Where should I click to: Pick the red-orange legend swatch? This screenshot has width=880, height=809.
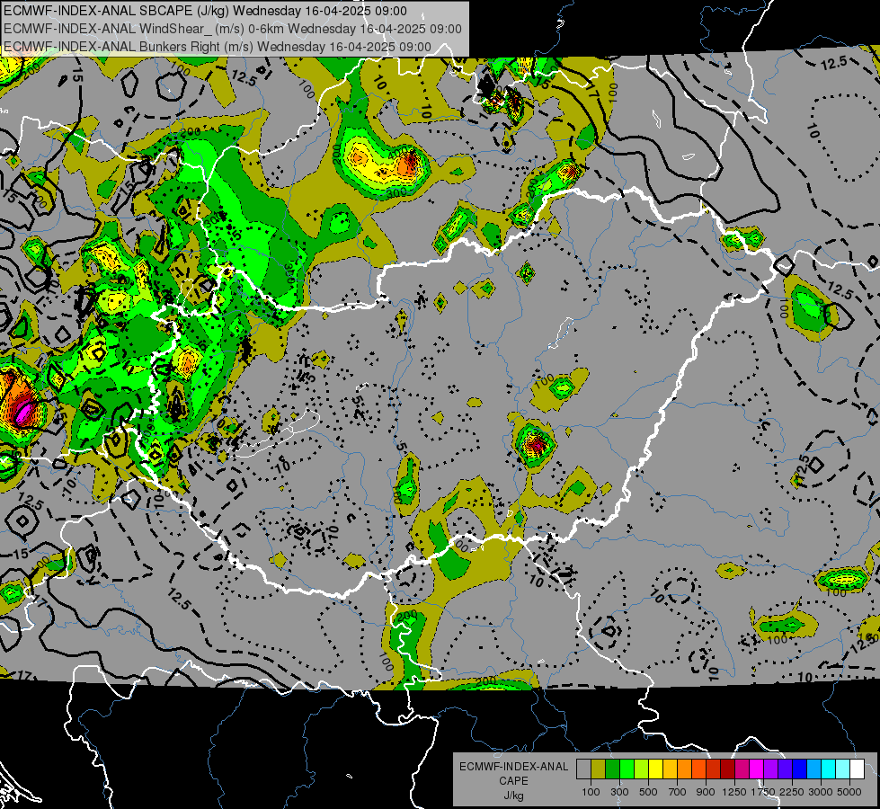click(698, 769)
